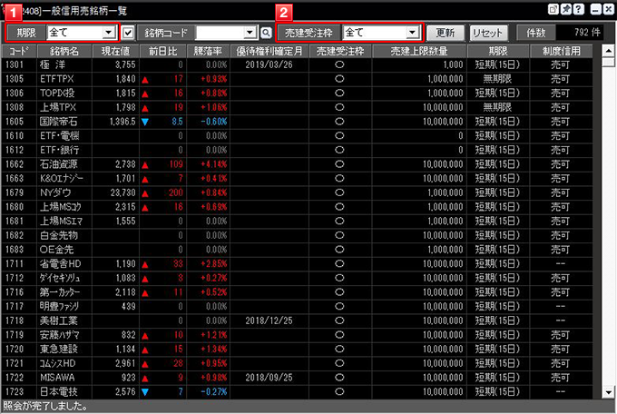Image resolution: width=617 pixels, height=414 pixels.
Task: Click the scrollbar down arrow
Action: click(609, 392)
